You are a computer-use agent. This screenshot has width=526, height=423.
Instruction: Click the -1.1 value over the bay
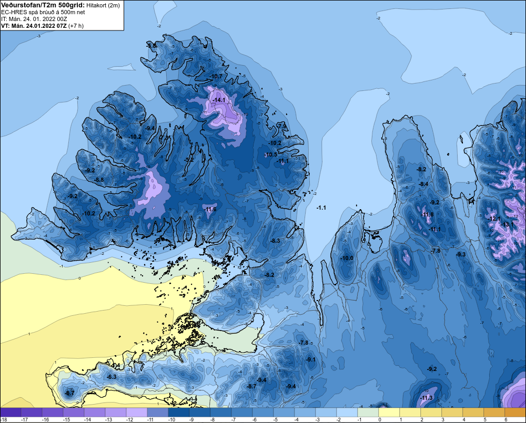[321, 208]
